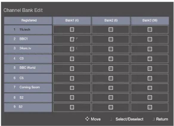174x126 pixels.
Task: Tick Bank1 checkbox for channel 8 S2
Action: pyautogui.click(x=72, y=98)
